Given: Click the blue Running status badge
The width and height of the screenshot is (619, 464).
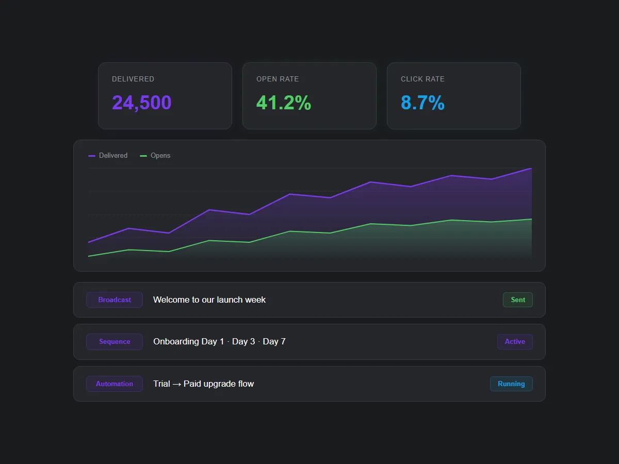Looking at the screenshot, I should (x=511, y=384).
